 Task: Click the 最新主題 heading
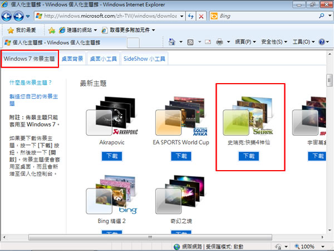pos(93,83)
